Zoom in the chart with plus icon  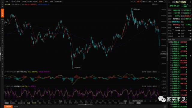(x=132, y=1)
